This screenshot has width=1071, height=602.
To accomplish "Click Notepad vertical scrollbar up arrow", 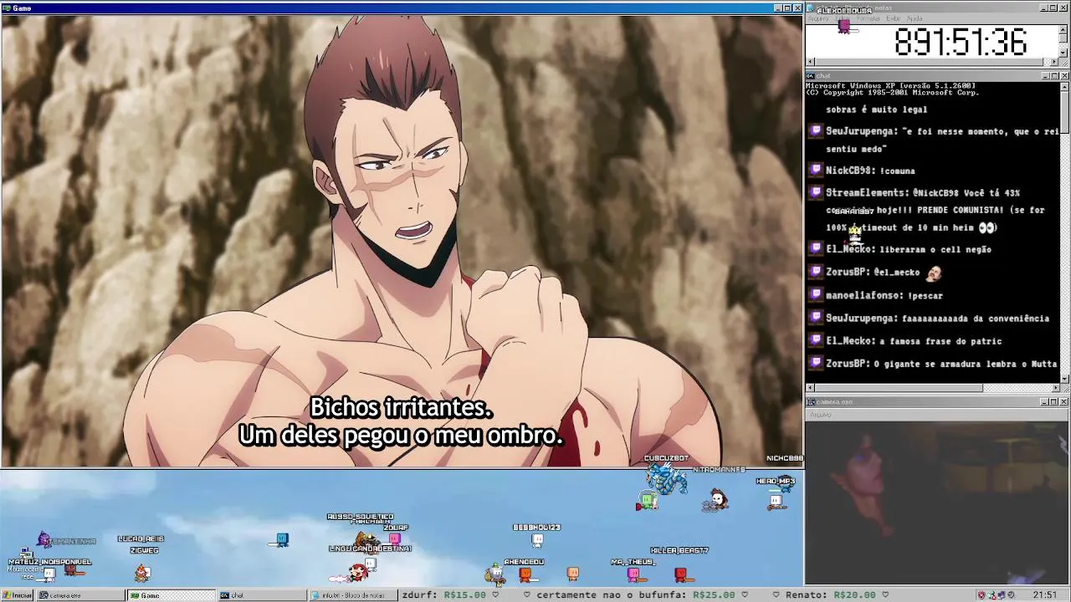I will point(1064,28).
